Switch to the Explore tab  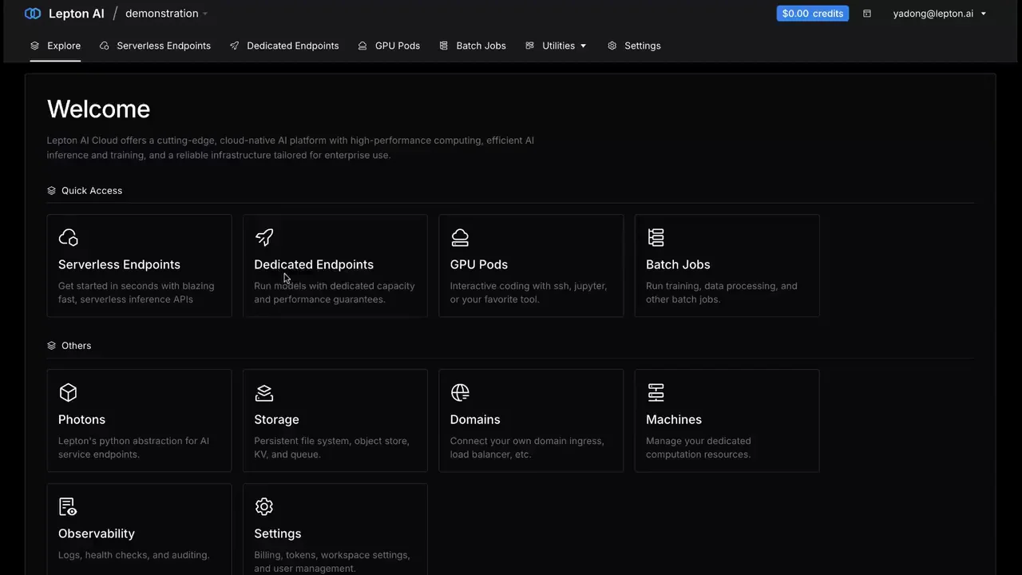[56, 46]
